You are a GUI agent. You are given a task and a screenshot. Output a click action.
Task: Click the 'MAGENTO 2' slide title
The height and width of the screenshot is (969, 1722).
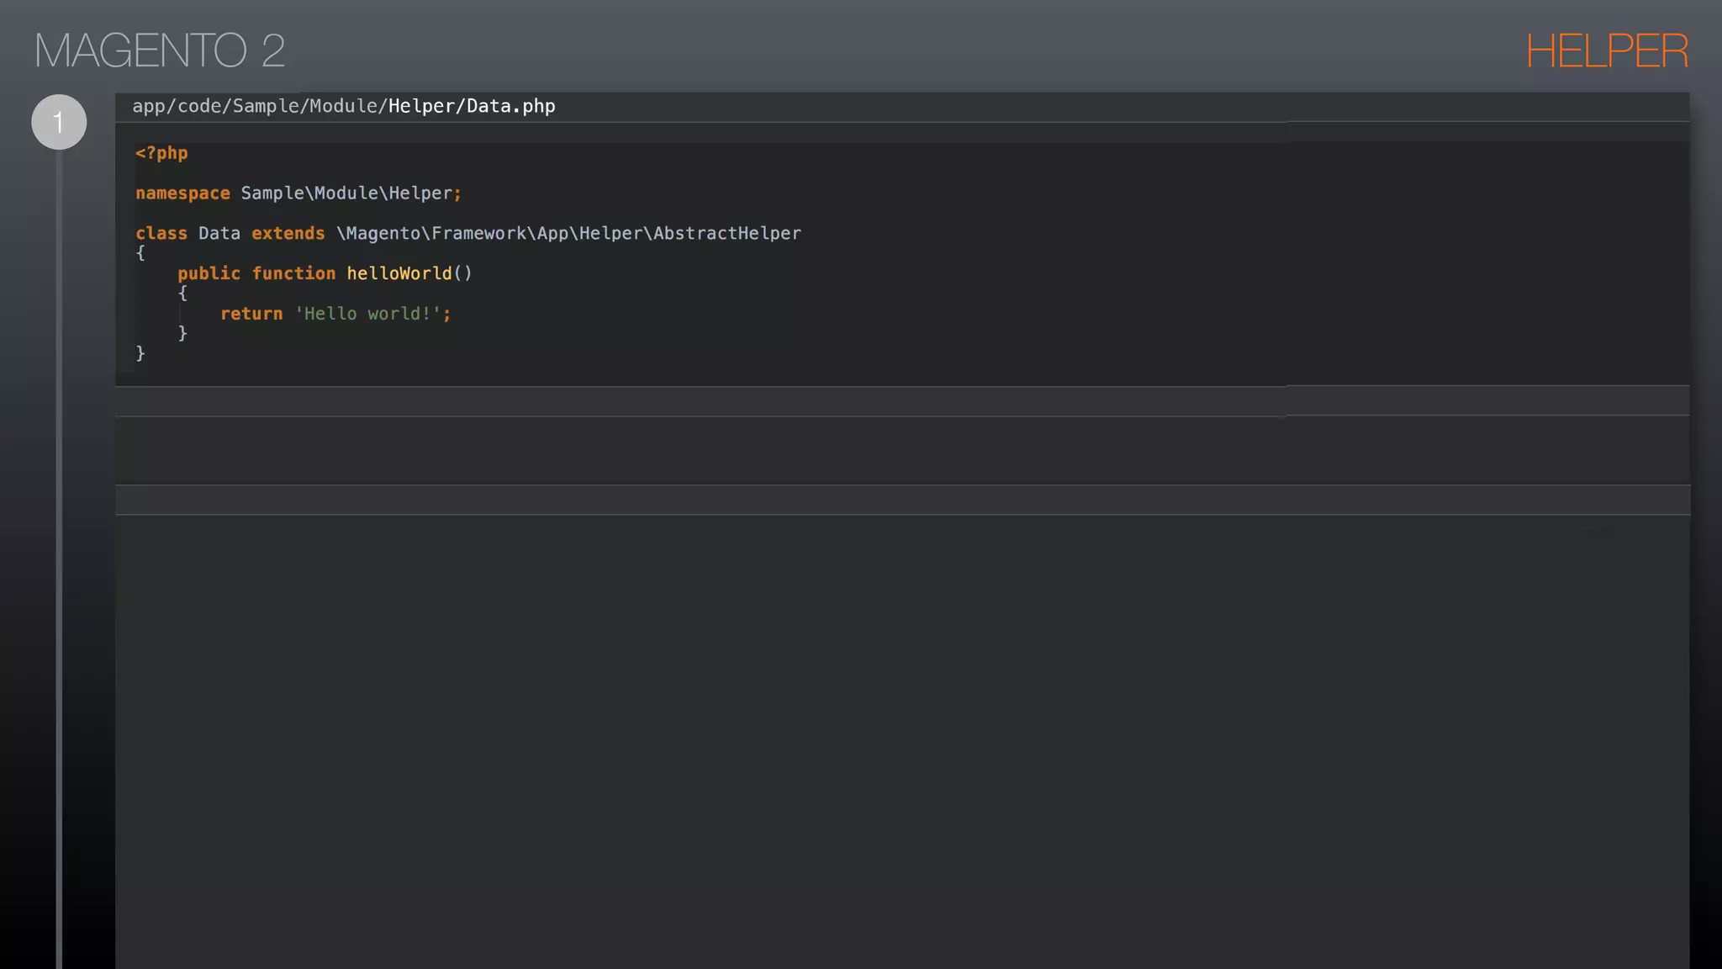[x=160, y=50]
